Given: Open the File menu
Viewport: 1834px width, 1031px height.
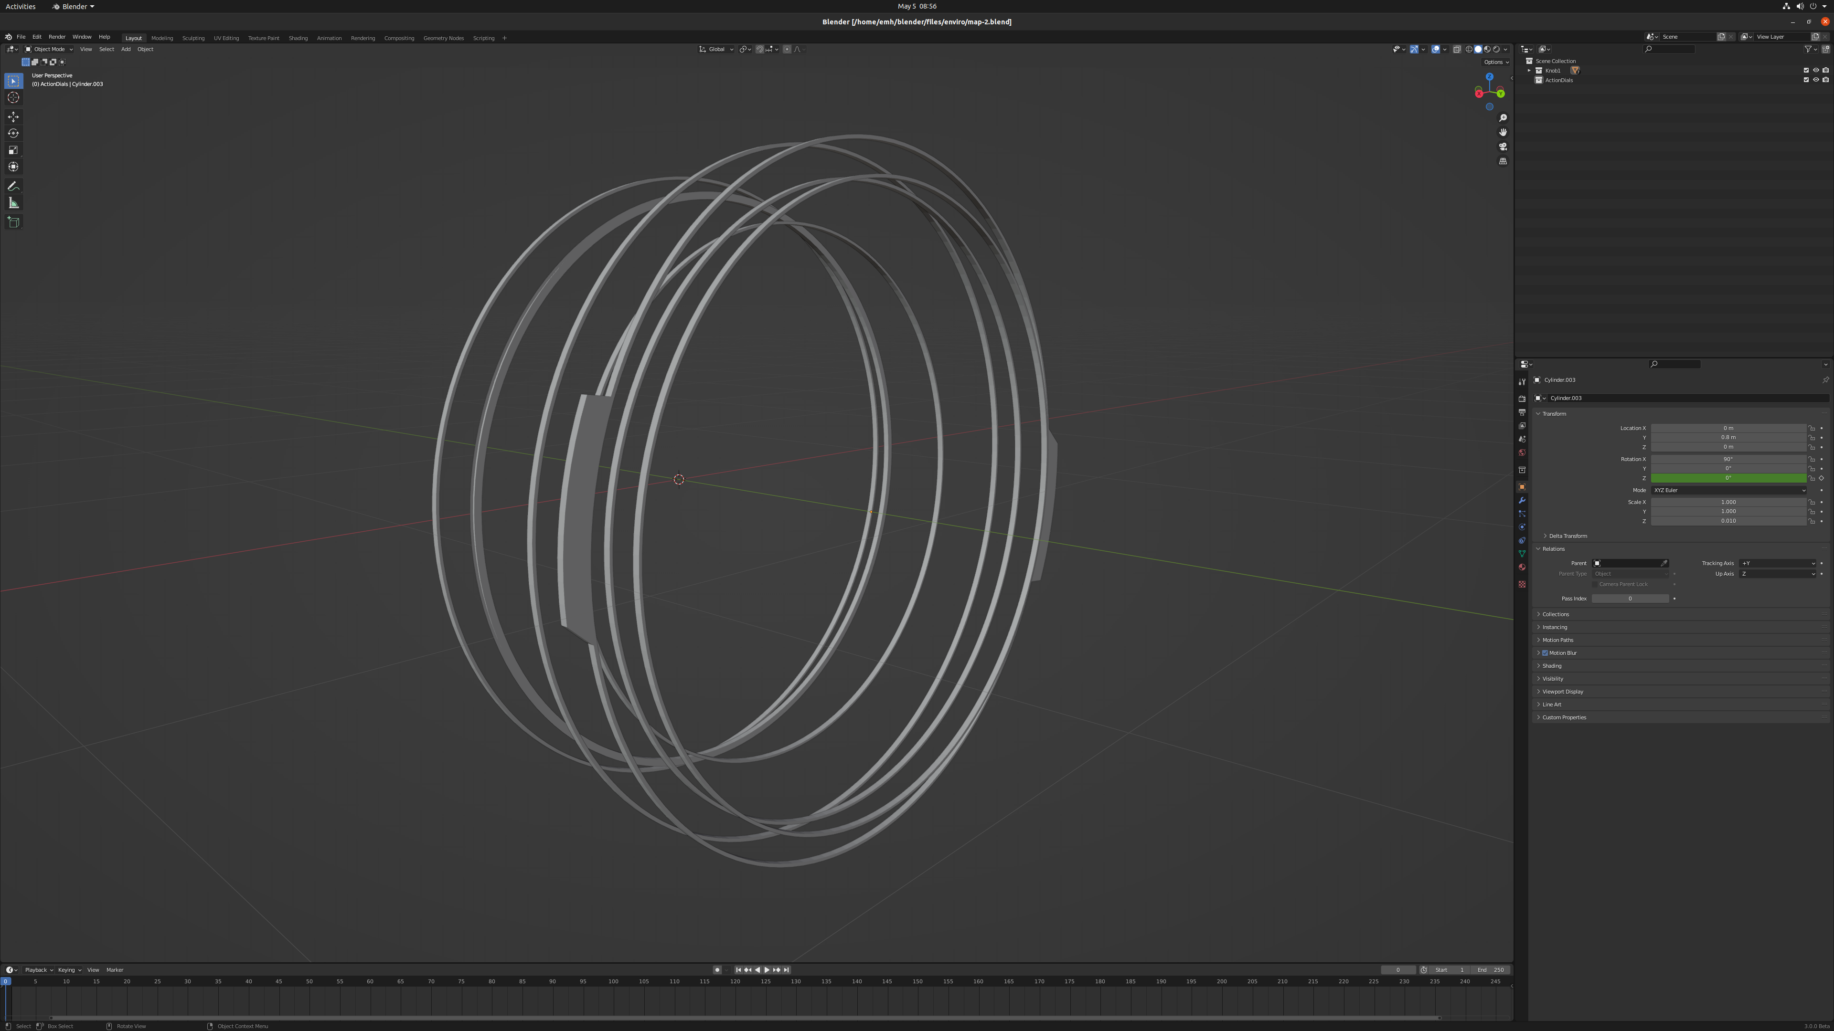Looking at the screenshot, I should [21, 37].
